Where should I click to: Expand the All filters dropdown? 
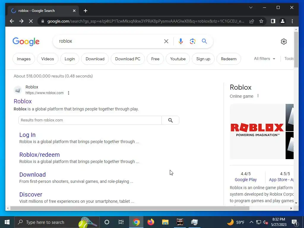click(x=265, y=58)
